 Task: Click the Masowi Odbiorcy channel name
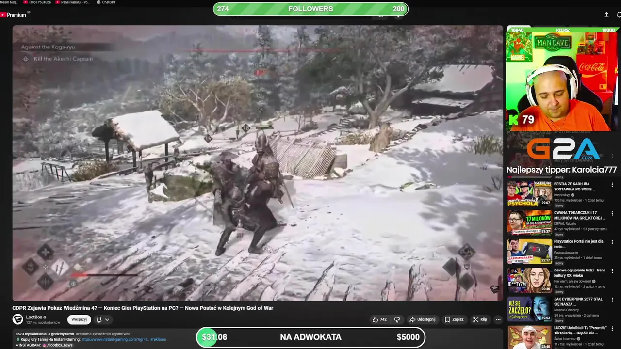[567, 310]
